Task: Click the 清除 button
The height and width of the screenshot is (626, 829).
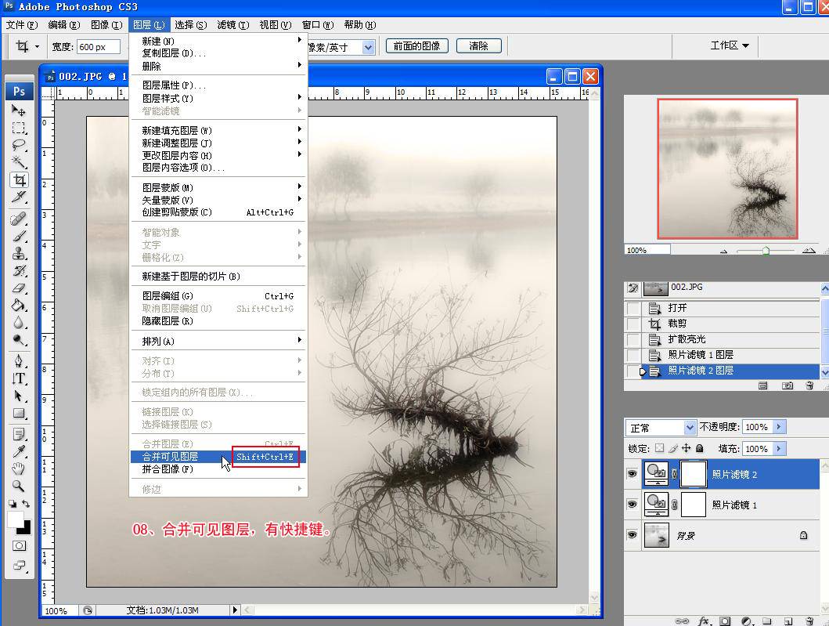Action: pos(478,46)
